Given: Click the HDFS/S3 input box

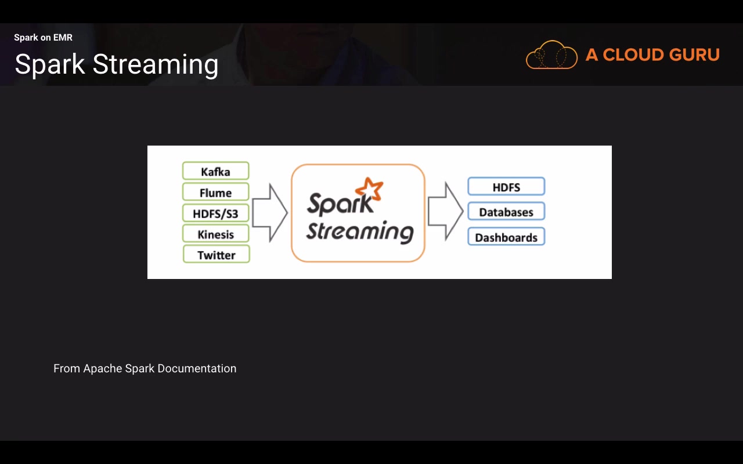Looking at the screenshot, I should (215, 213).
